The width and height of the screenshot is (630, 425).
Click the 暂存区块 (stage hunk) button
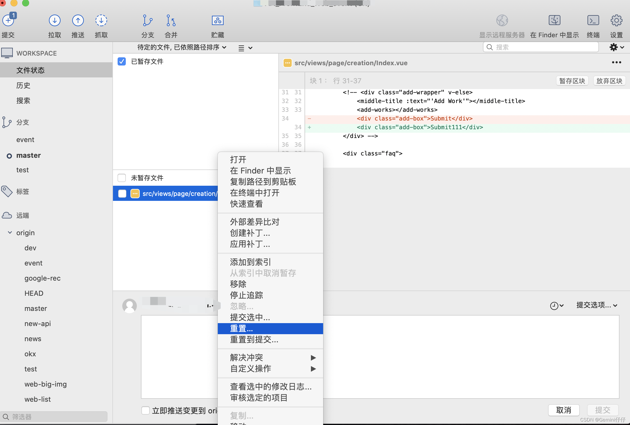point(572,81)
